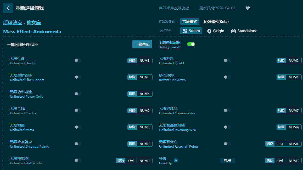
Task: Click NUM2 key field for Skill Points
Action: (144, 161)
